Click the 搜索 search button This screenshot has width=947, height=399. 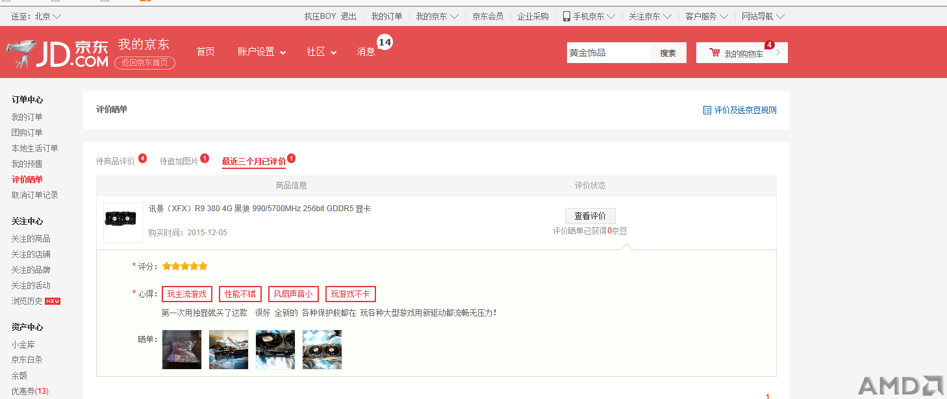click(x=668, y=53)
